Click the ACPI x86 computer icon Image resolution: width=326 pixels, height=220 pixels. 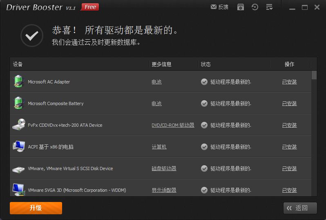tap(18, 147)
